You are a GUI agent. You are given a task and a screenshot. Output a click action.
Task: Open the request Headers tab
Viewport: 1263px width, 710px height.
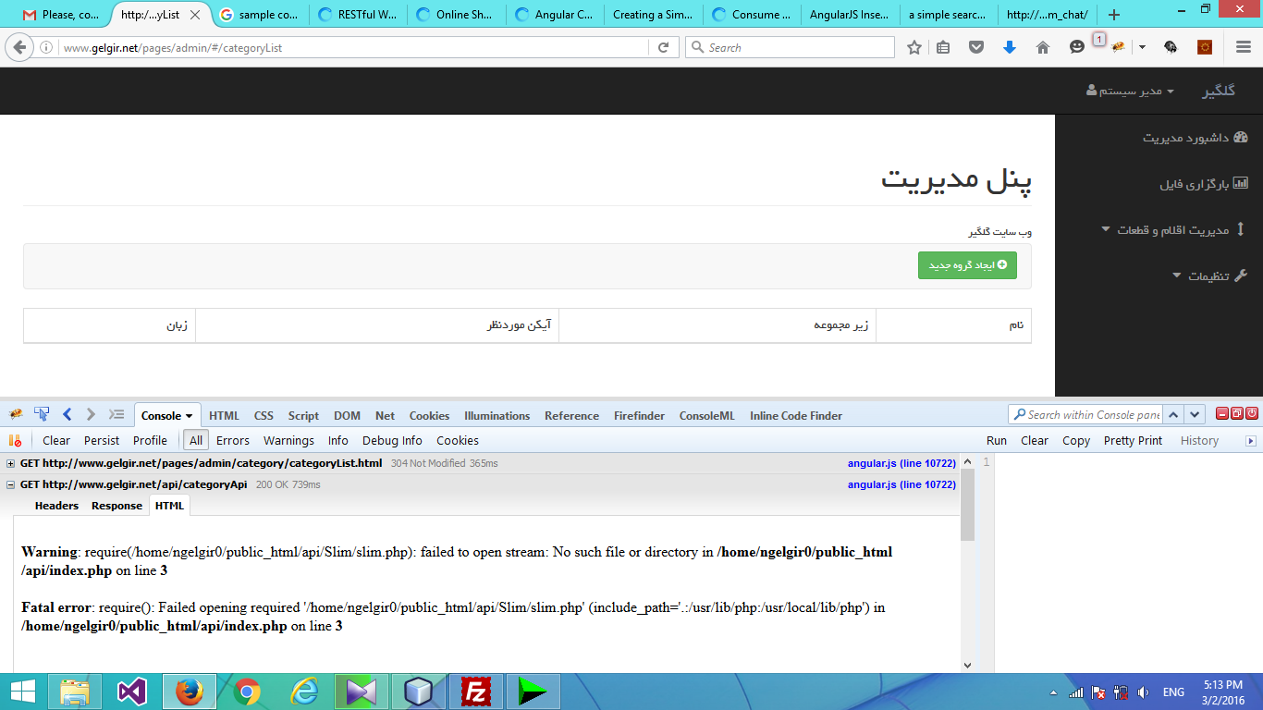(56, 506)
